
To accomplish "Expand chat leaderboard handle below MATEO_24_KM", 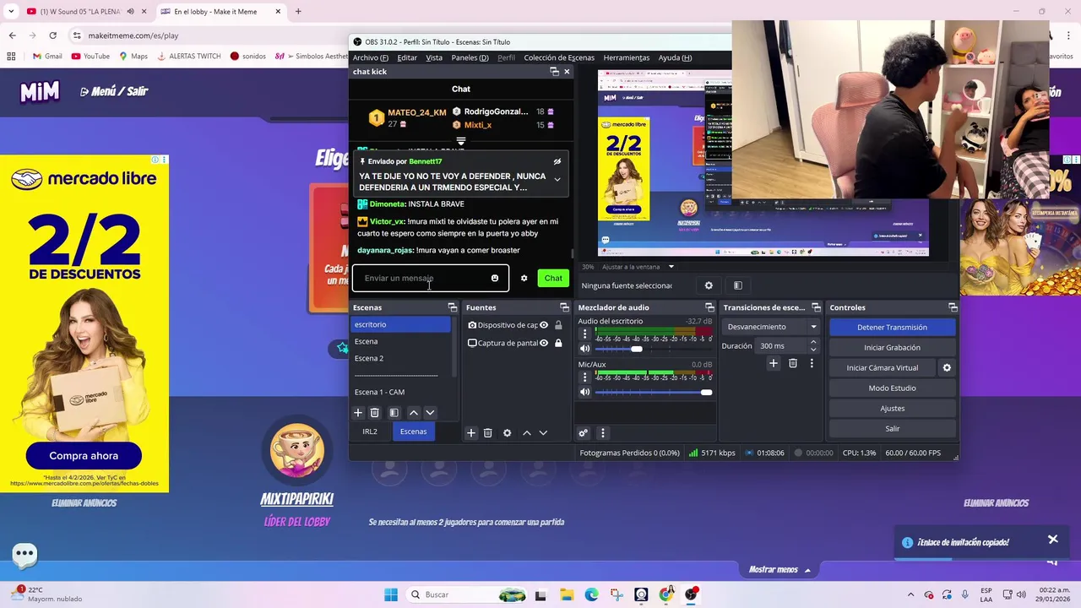I will tap(461, 141).
